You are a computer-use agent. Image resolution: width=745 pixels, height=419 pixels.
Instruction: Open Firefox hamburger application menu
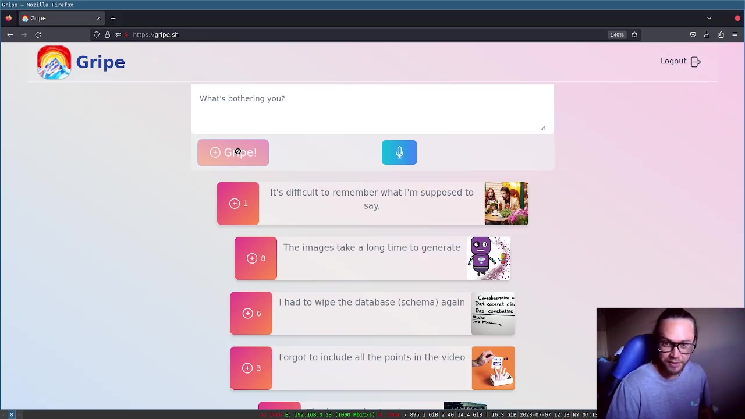(735, 34)
